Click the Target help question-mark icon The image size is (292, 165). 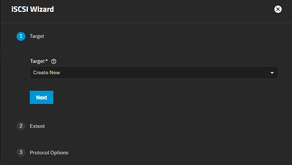point(54,61)
